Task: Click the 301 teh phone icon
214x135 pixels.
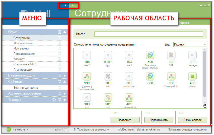Action: pos(108,76)
